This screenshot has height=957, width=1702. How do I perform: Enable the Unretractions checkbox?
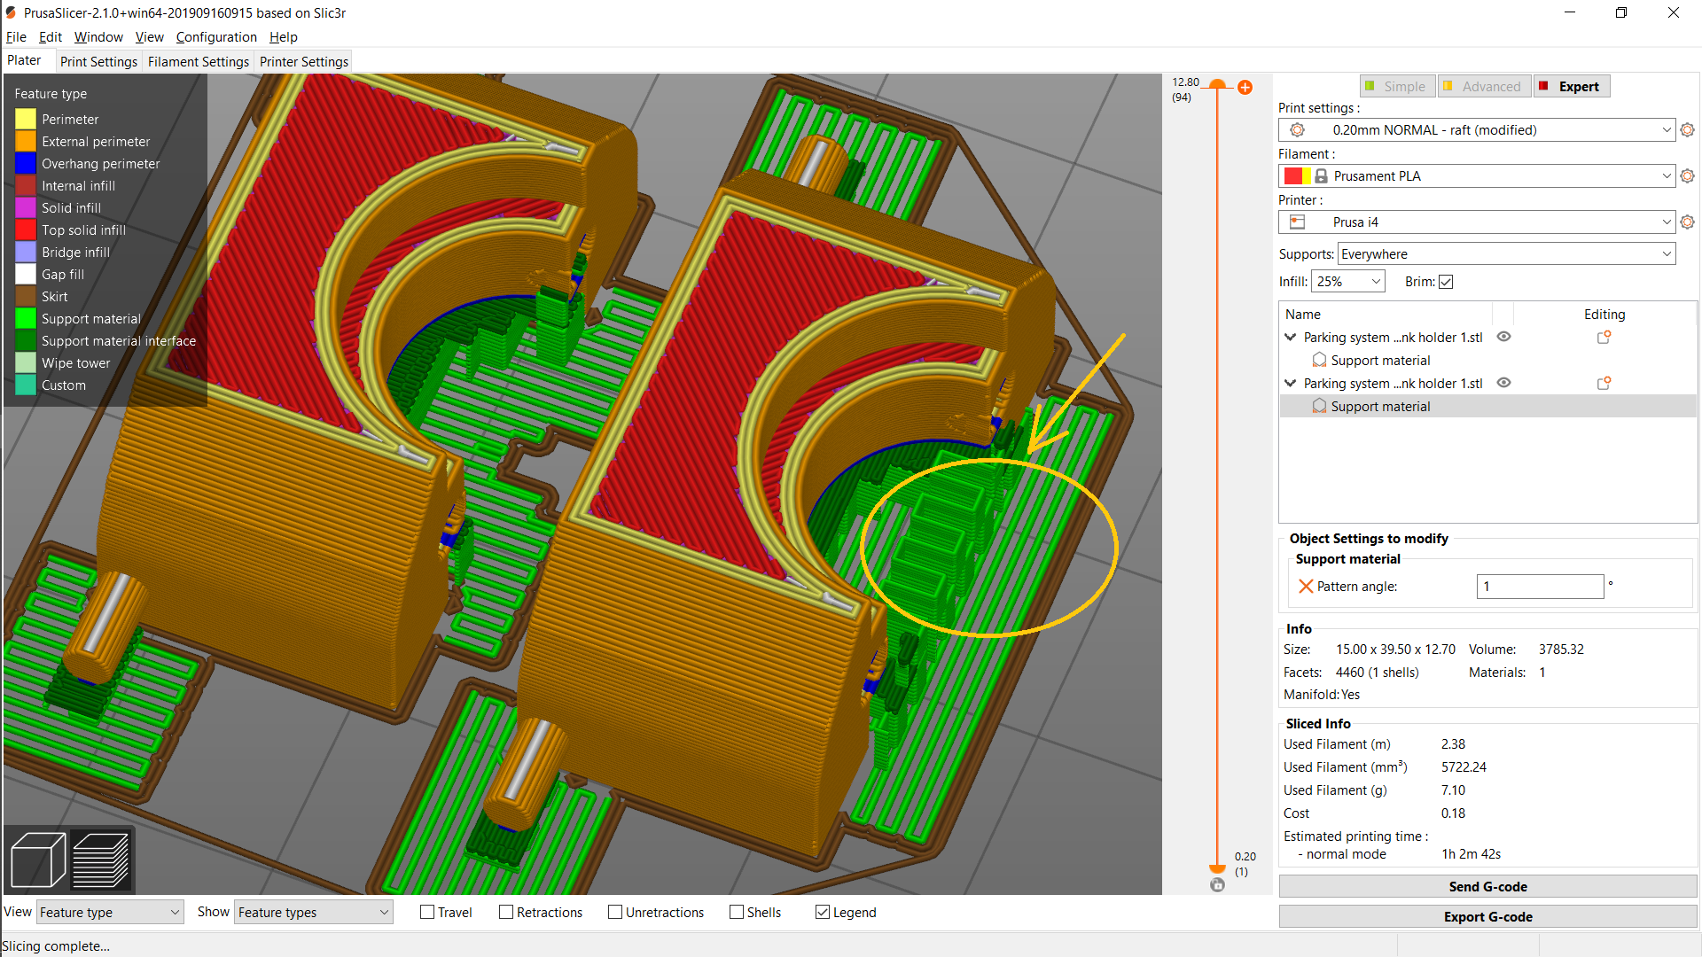click(x=615, y=912)
